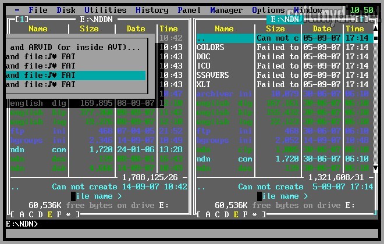Screen dimensions: 384x244
Task: Open the History menu
Action: [x=152, y=10]
